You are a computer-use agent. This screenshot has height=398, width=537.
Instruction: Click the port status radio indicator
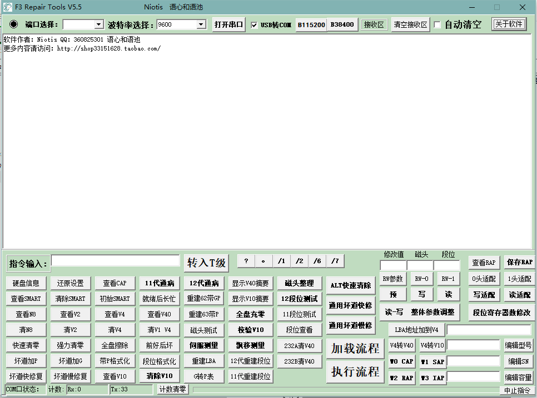pyautogui.click(x=14, y=24)
